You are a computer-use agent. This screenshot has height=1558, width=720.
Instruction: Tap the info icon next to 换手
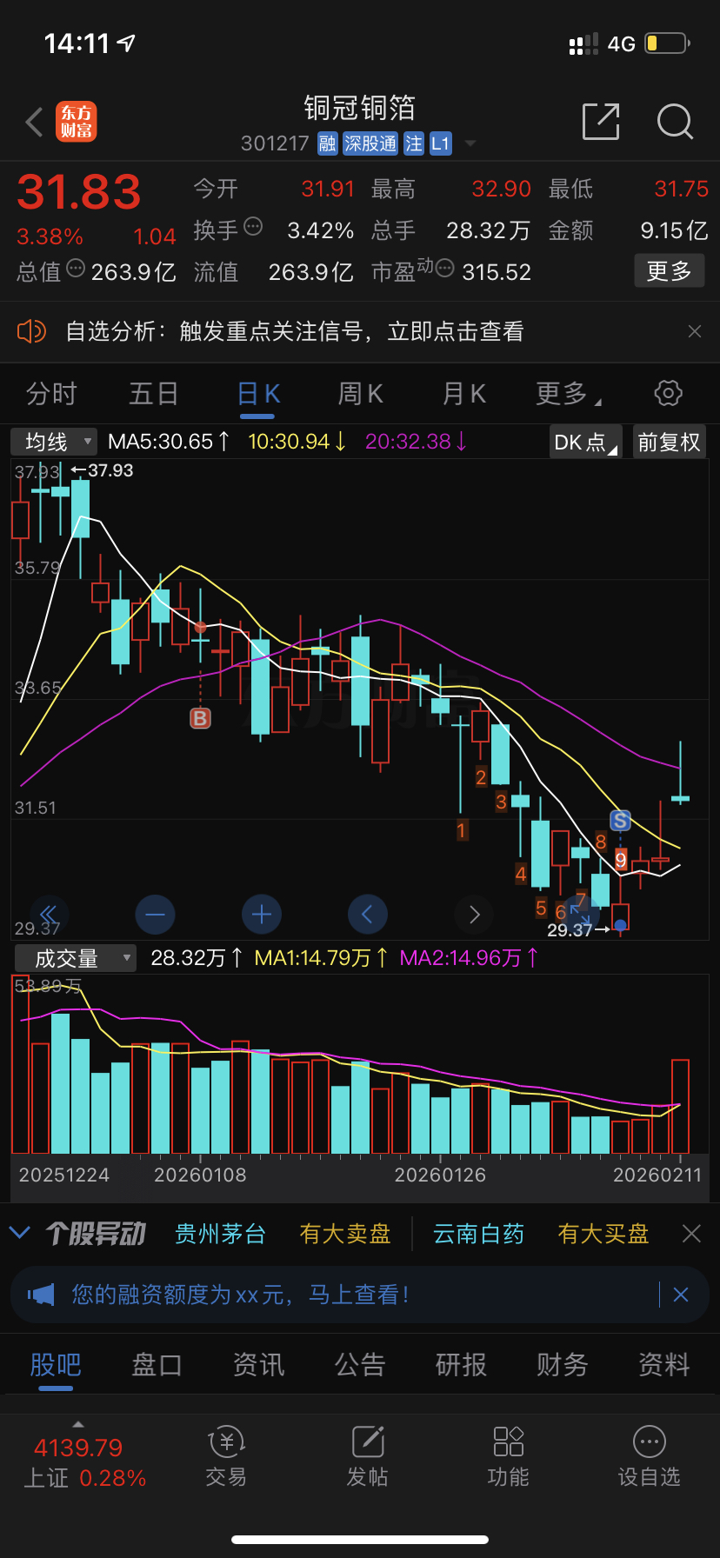pyautogui.click(x=253, y=227)
